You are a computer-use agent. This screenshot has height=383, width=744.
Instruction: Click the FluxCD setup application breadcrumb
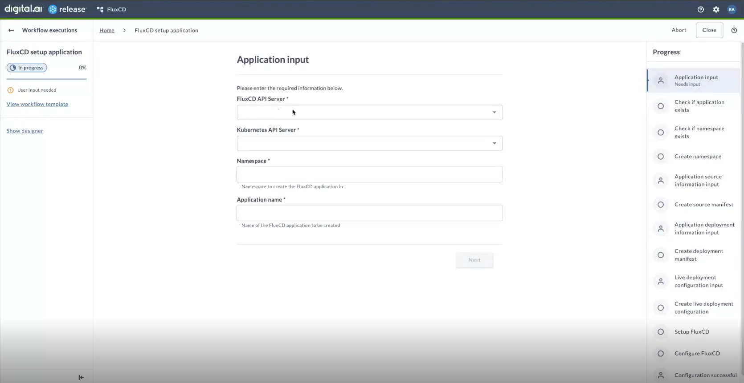coord(166,30)
